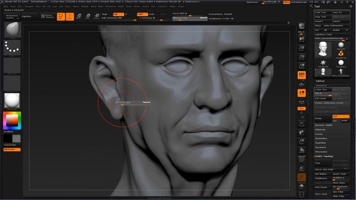356x200 pixels.
Task: Toggle the Smt button beside Divide
Action: pos(341,116)
